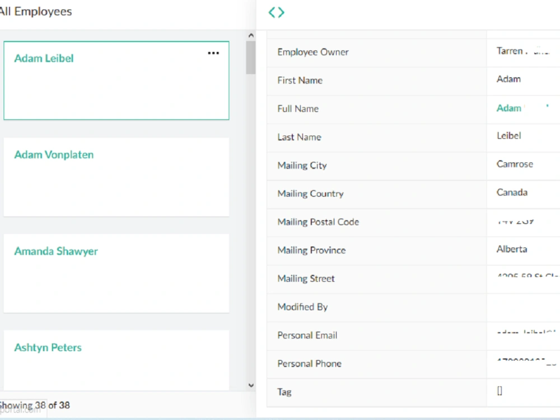
Task: Click the Employee Owner value Tarren
Action: [x=510, y=51]
